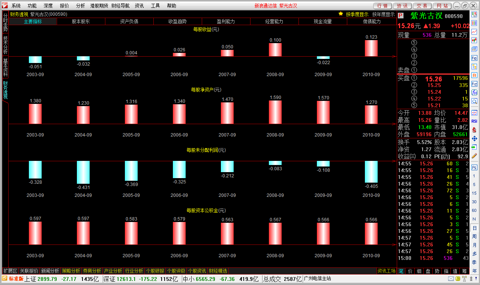Open the 工具 menu

click(156, 6)
